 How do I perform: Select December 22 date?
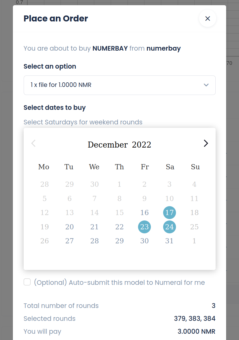tap(119, 227)
